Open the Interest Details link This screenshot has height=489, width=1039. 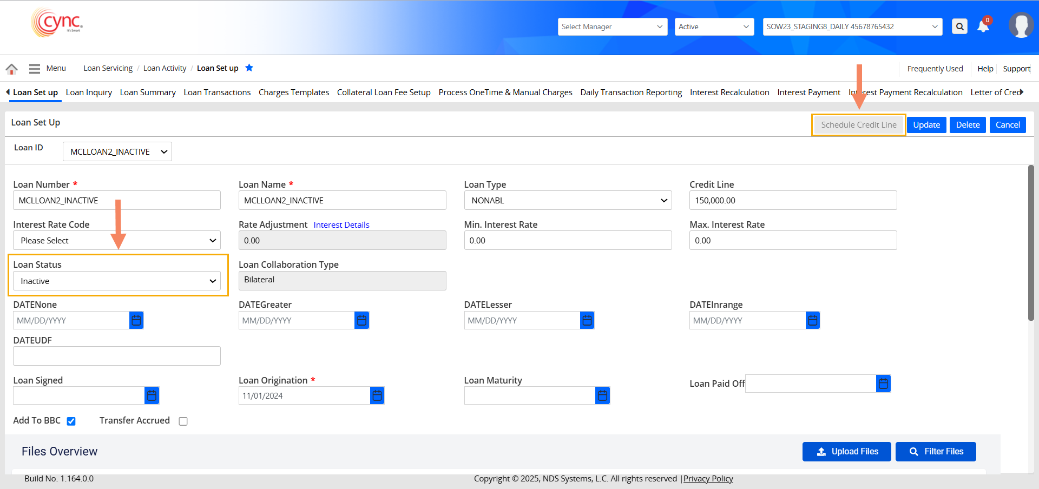pos(341,225)
